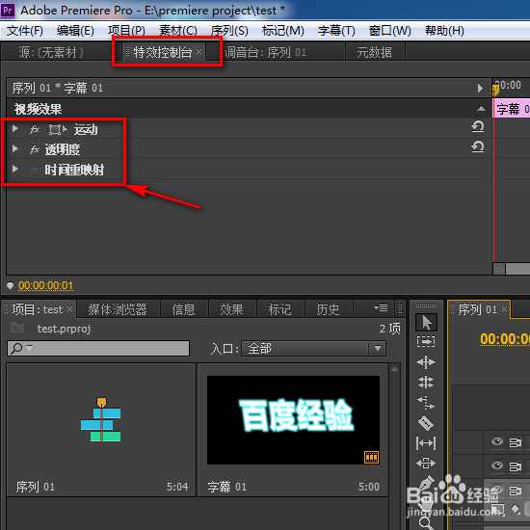Select the Razor tool

426,422
